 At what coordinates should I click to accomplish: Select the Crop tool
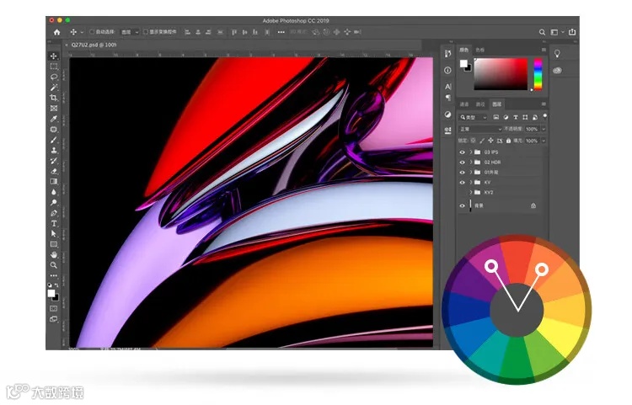[x=54, y=98]
